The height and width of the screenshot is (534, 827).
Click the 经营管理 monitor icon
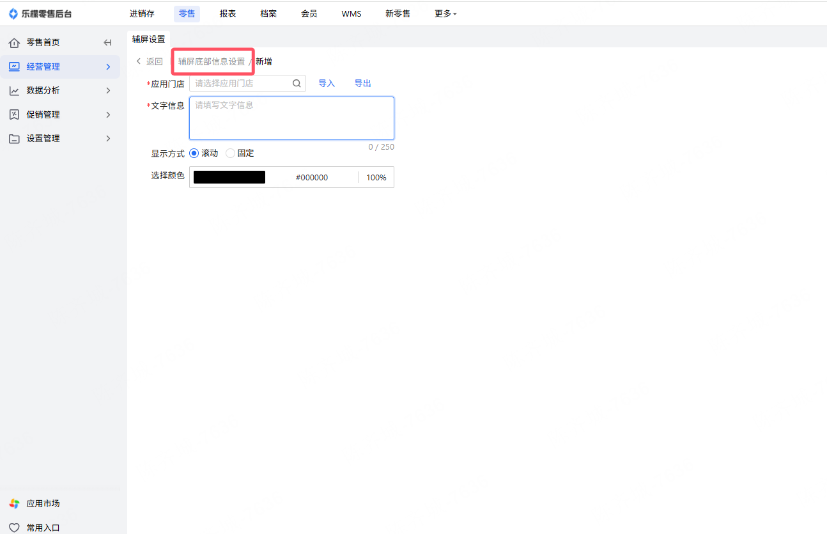[14, 67]
